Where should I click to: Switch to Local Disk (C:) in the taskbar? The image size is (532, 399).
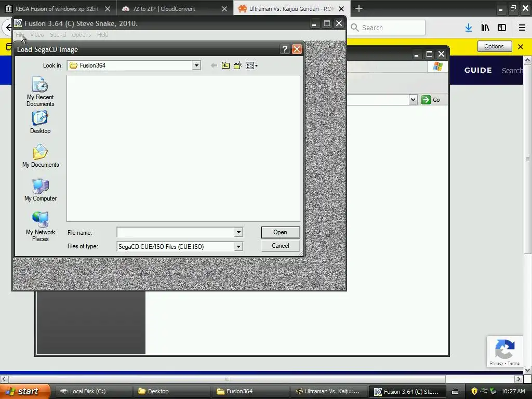[92, 392]
